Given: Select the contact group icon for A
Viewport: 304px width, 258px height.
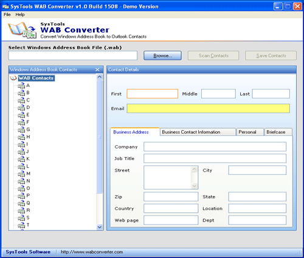Looking at the screenshot, I should [21, 86].
